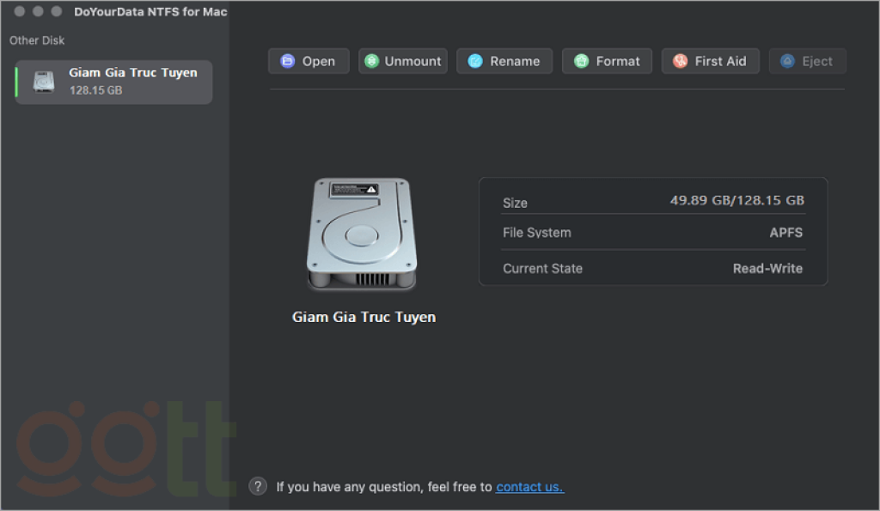The image size is (880, 511).
Task: Maximize the application window
Action: point(57,12)
